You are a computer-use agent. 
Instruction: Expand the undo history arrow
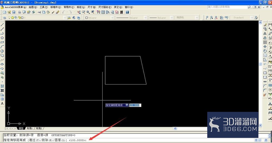[67, 12]
